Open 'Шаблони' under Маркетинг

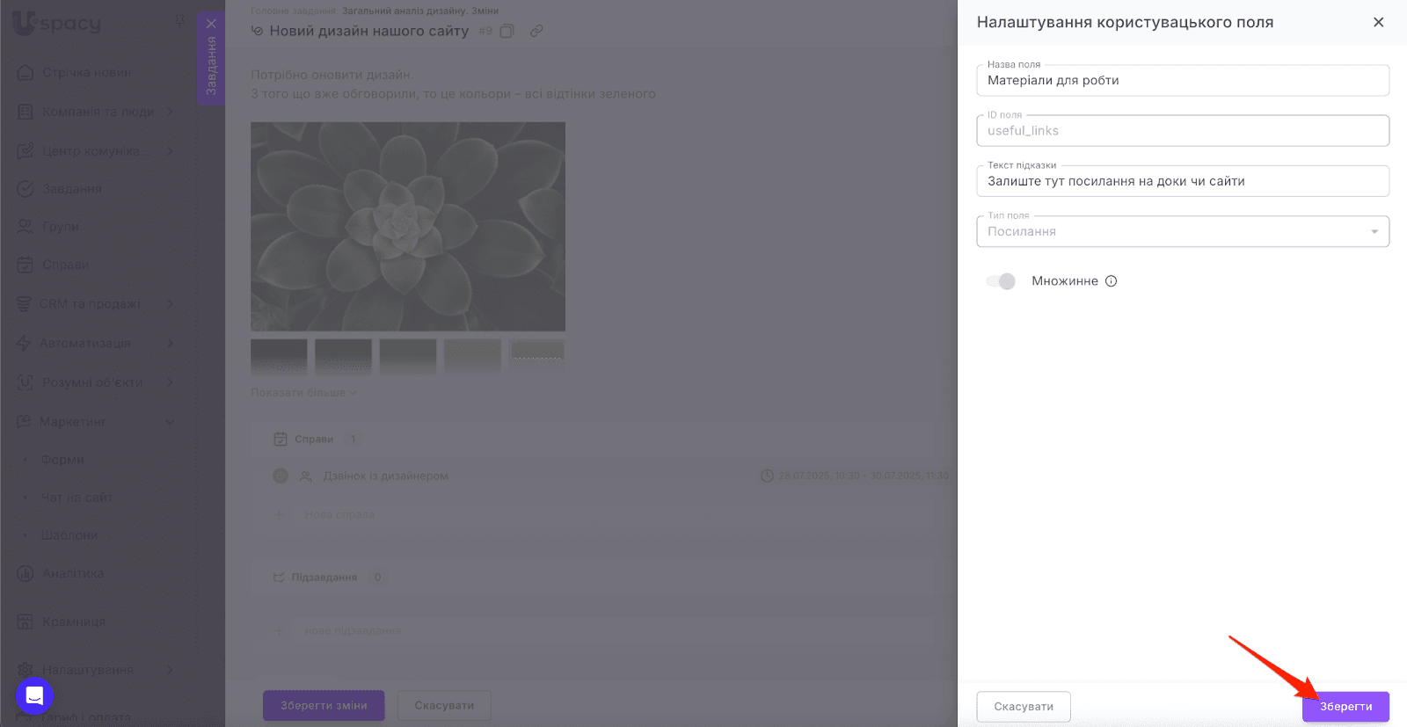coord(69,535)
